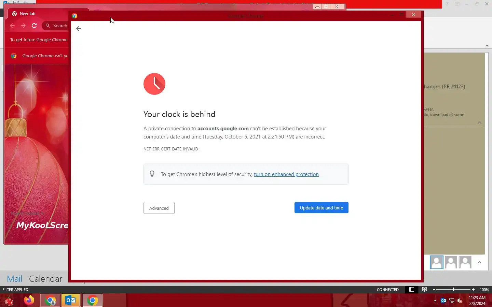The width and height of the screenshot is (492, 307).
Task: Switch to Calendar in Outlook
Action: (x=46, y=279)
